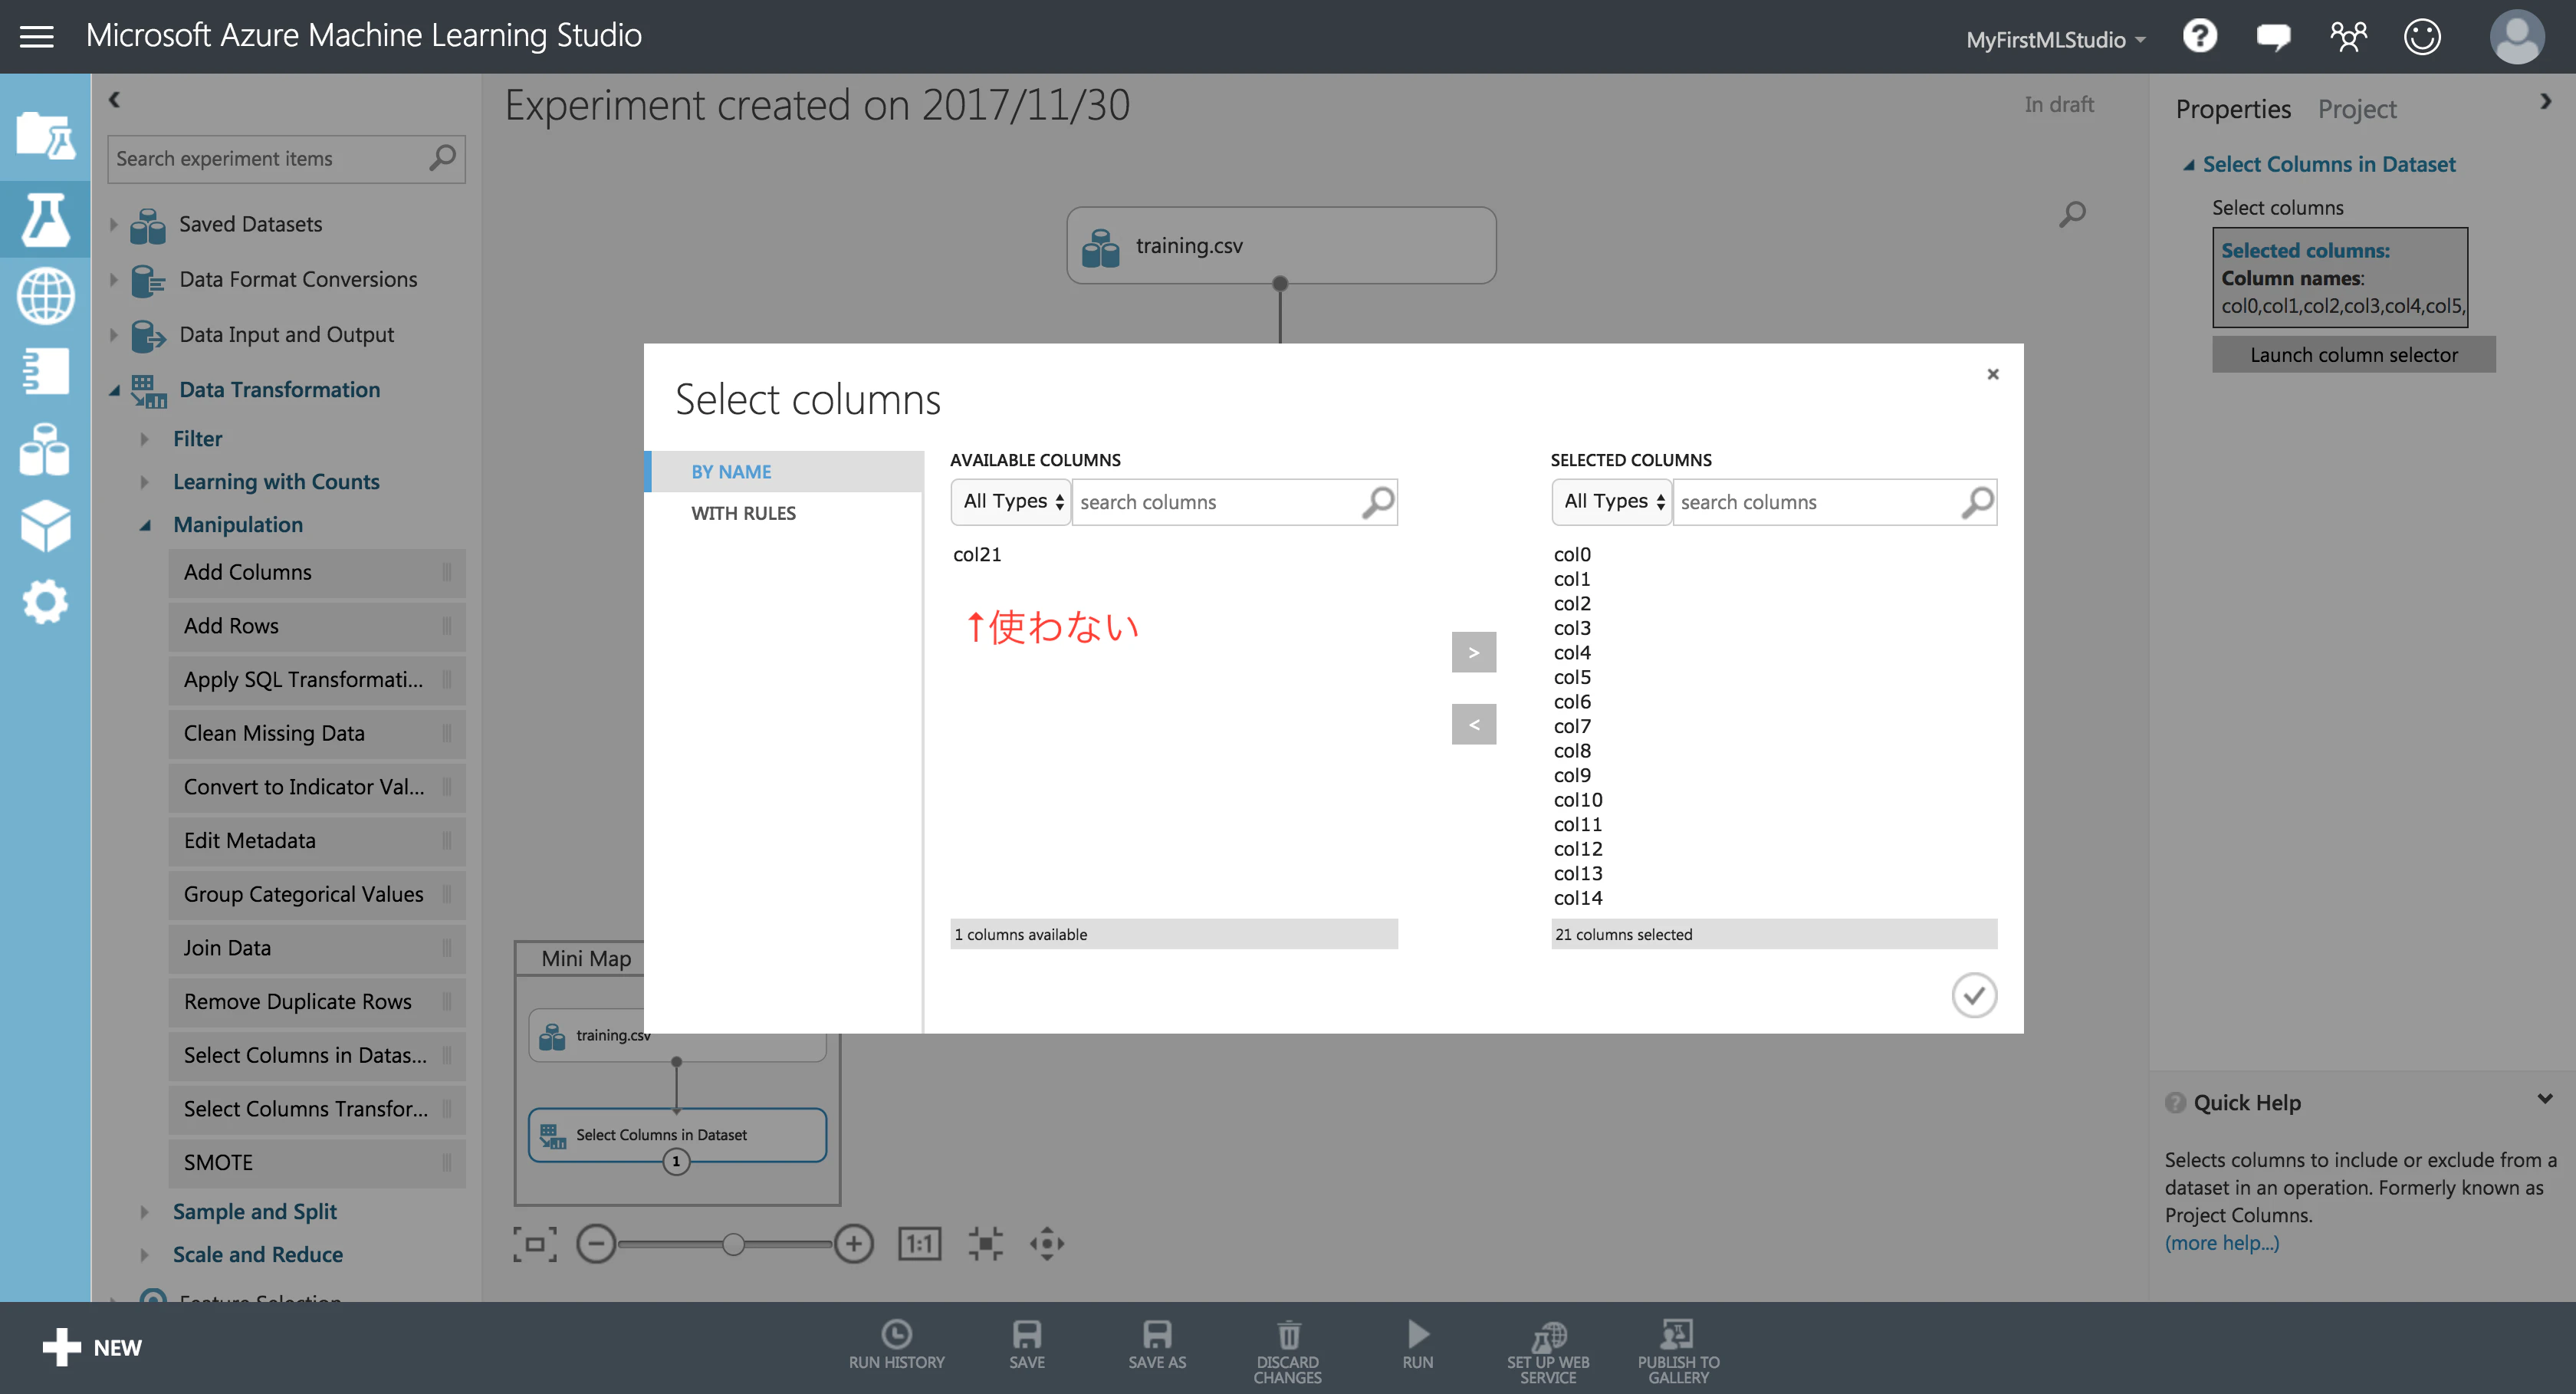Select col21 in available columns
2576x1394 pixels.
(x=977, y=554)
